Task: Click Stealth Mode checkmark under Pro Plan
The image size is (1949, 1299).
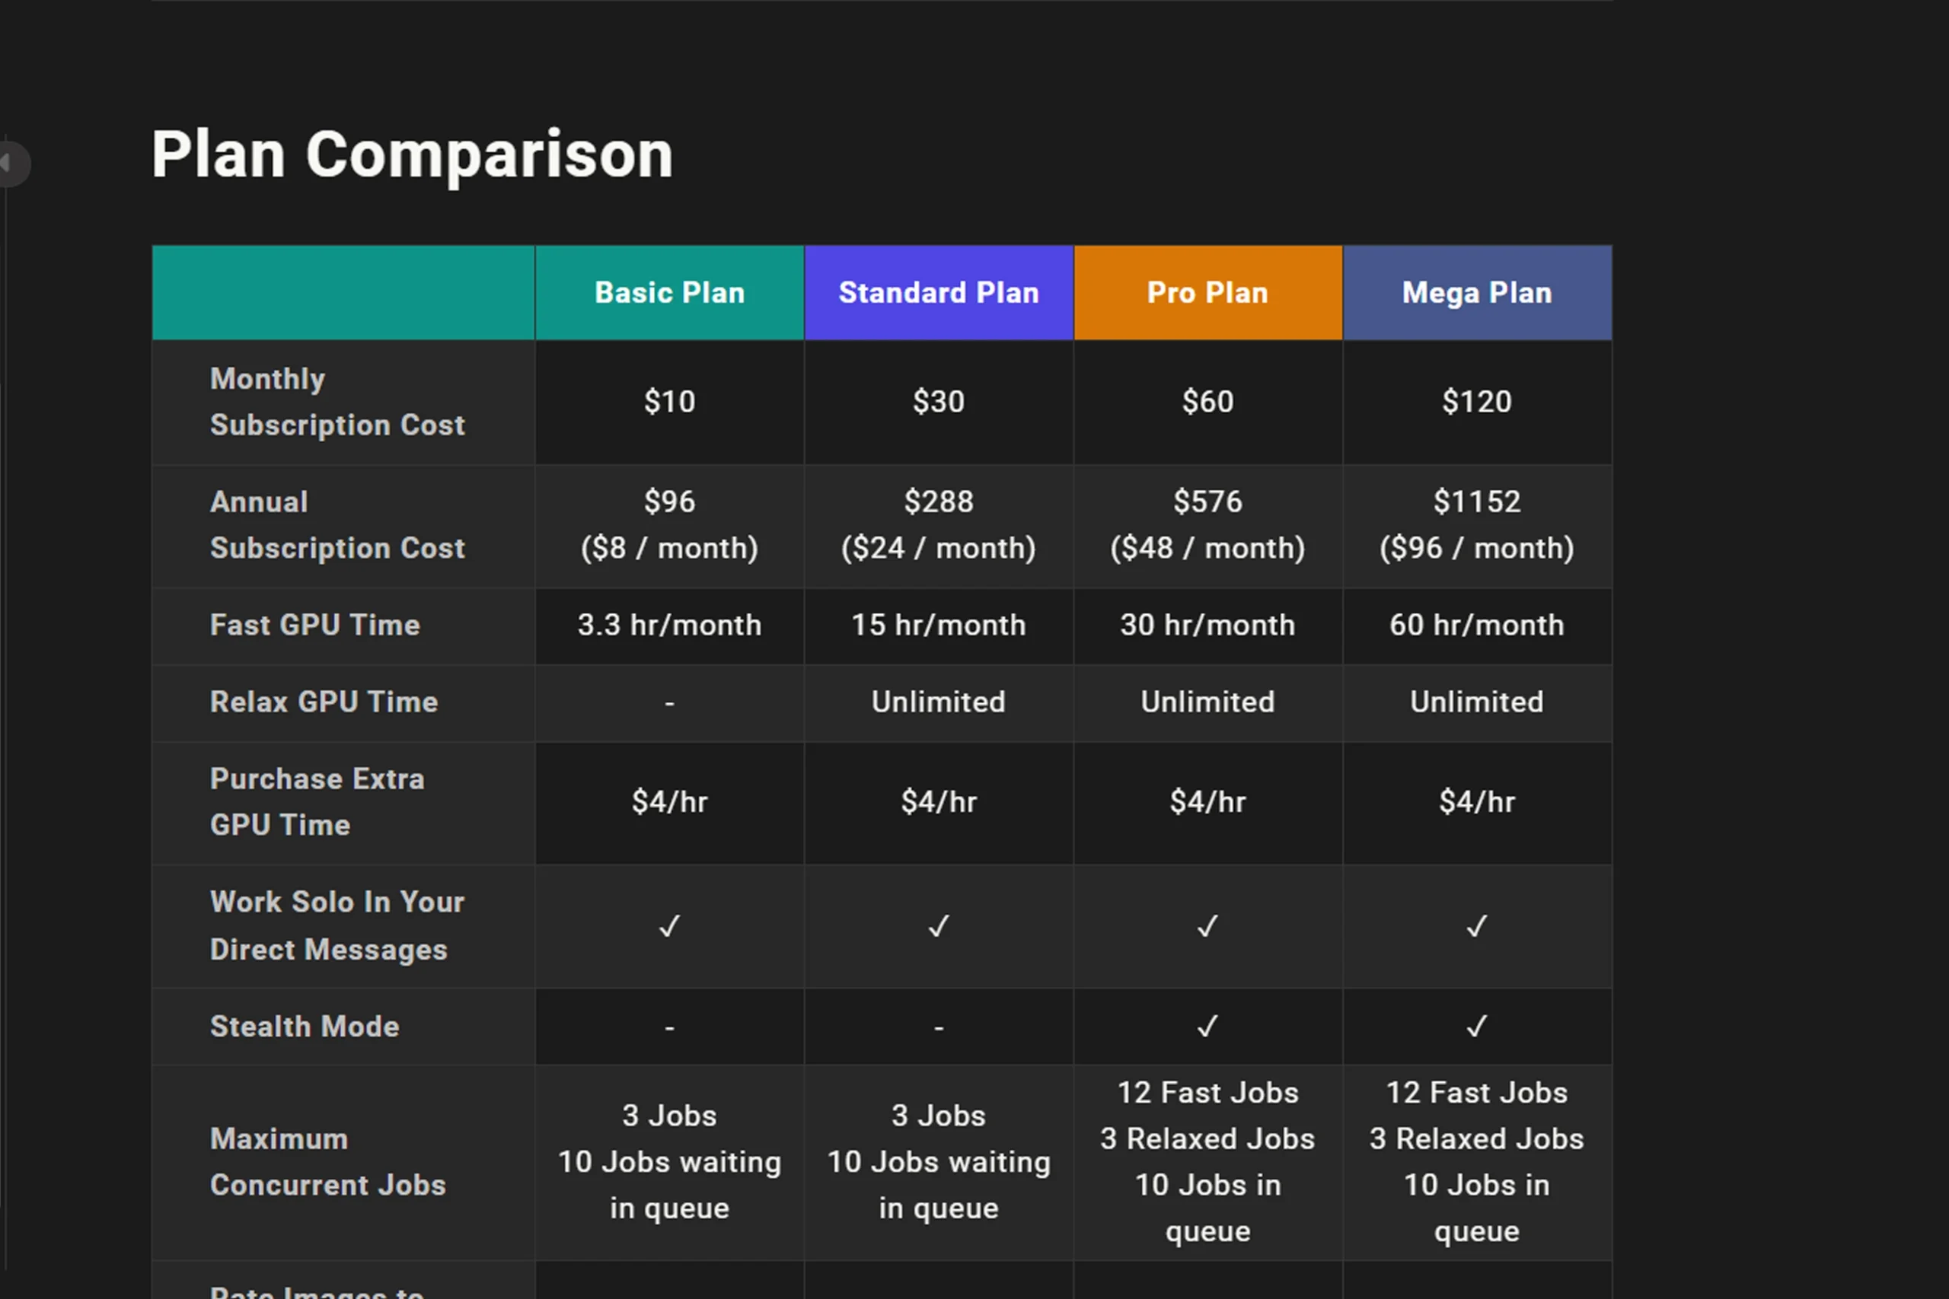Action: click(1208, 1027)
